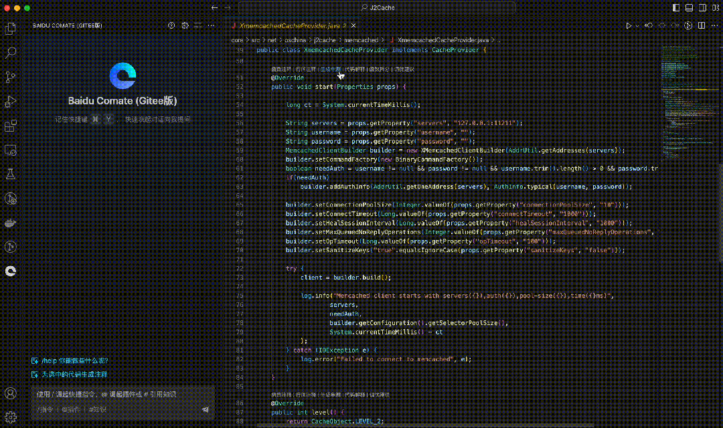723x428 pixels.
Task: Expand the run button dropdown arrow
Action: pos(637,26)
